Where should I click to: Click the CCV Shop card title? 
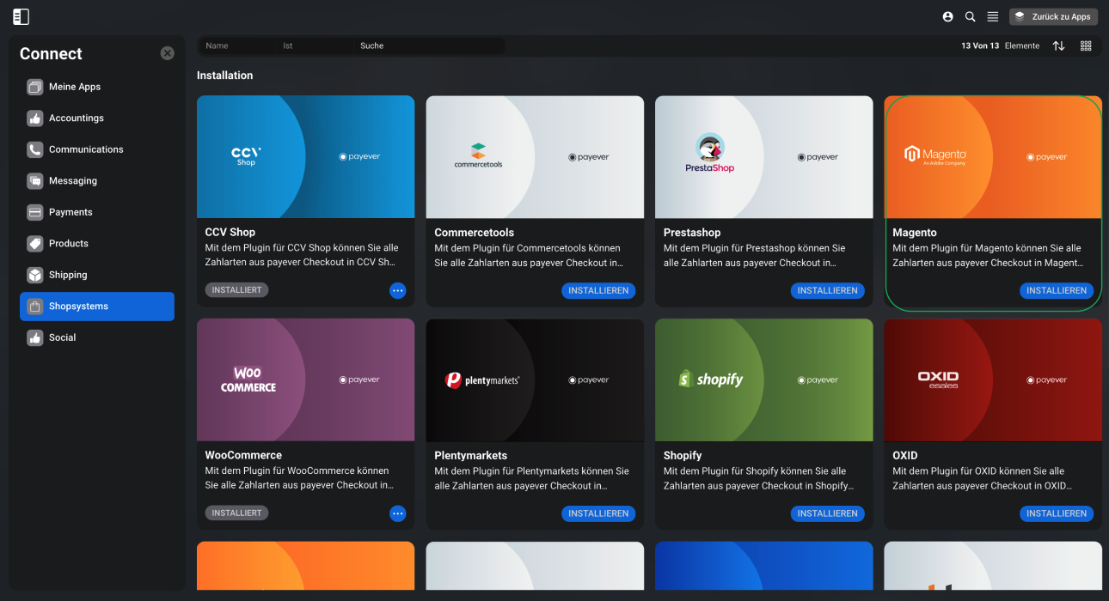230,232
